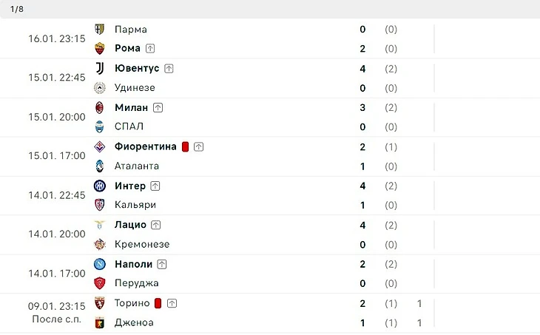The height and width of the screenshot is (335, 540).
Task: Click the Milan club crest
Action: tap(100, 108)
